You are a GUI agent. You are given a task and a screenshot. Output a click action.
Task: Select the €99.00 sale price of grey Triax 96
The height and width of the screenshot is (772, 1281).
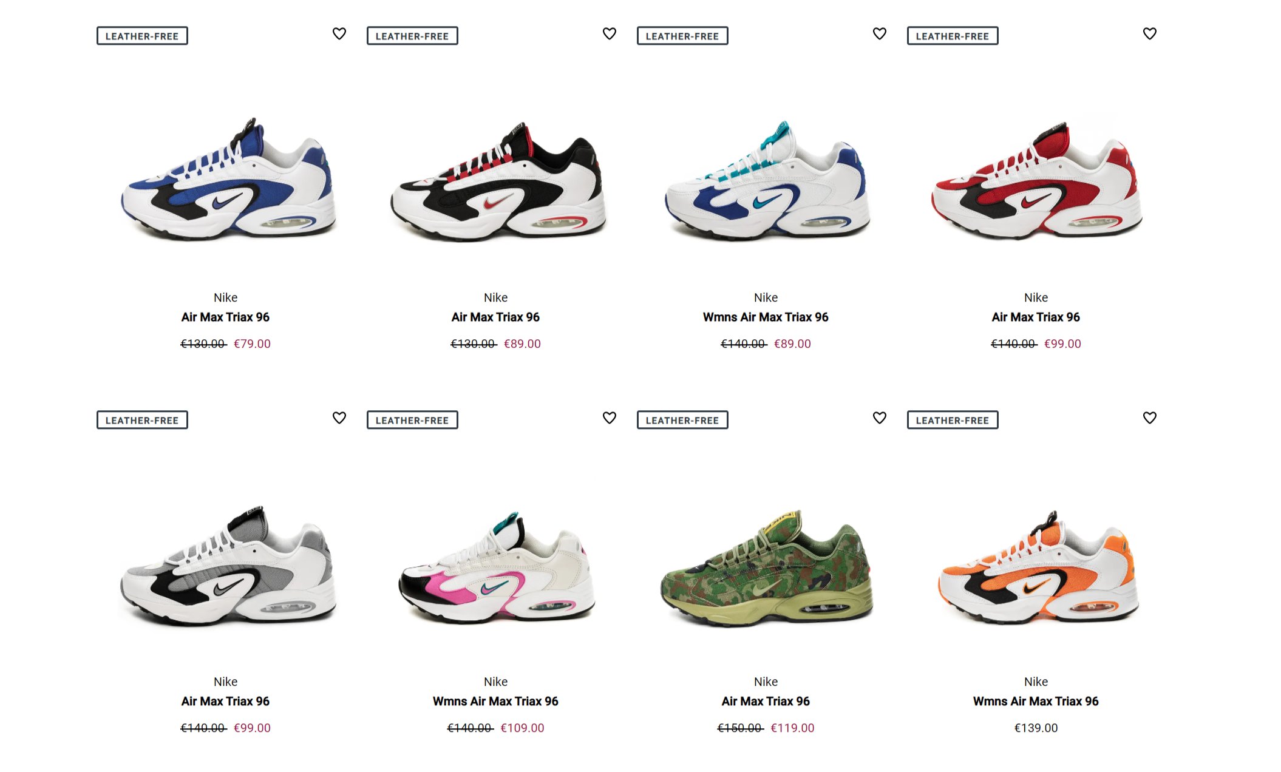pyautogui.click(x=252, y=728)
